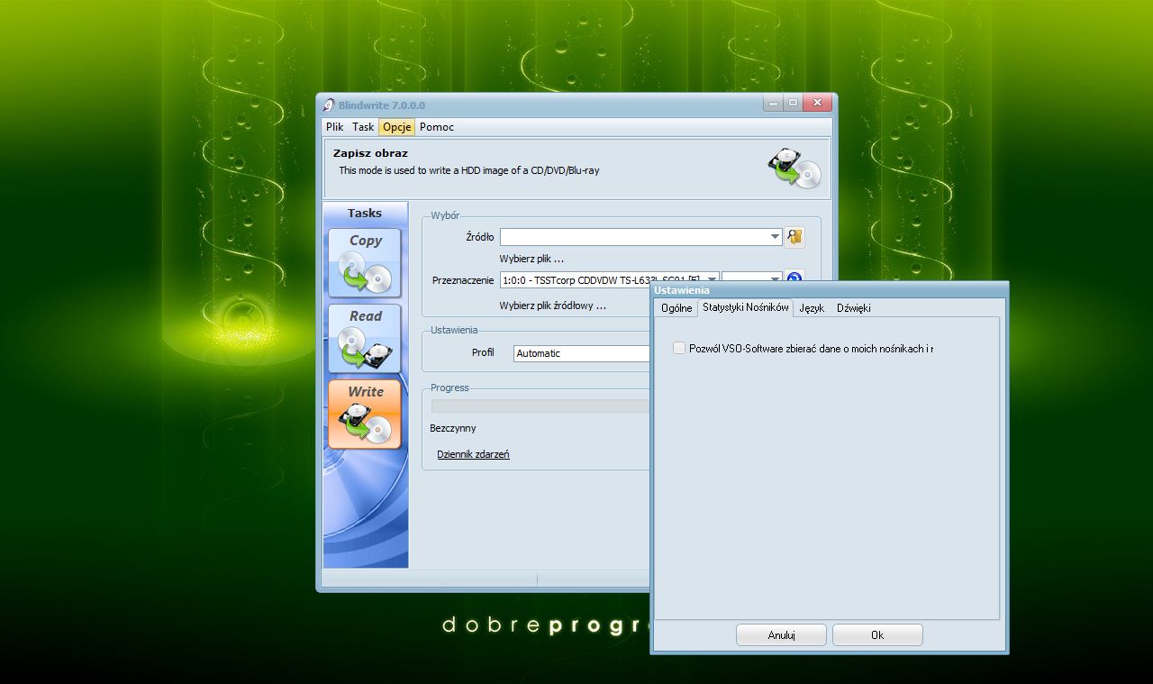
Task: Click the 'Wybierz plik źródłowy ...' text
Action: 553,306
